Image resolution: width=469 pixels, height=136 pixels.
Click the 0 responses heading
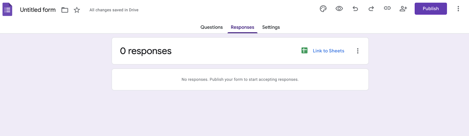146,51
